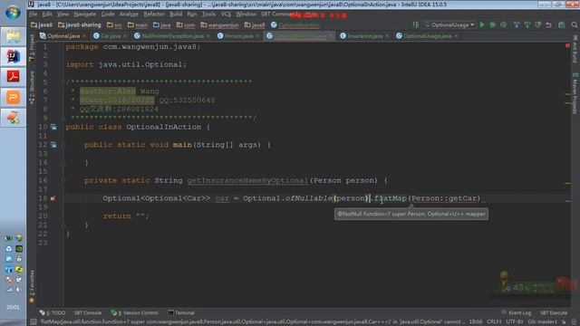Run with coverage icon
This screenshot has width=580, height=326.
coord(504,25)
